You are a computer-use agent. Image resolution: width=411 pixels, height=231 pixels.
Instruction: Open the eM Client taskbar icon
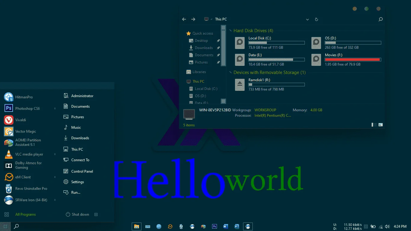coord(170,226)
